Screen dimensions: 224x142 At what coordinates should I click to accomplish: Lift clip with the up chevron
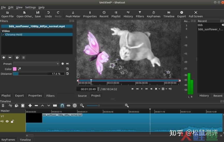pos(42,106)
